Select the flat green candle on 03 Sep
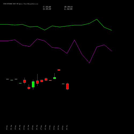This screenshot has height=134, width=134. coord(63,84)
